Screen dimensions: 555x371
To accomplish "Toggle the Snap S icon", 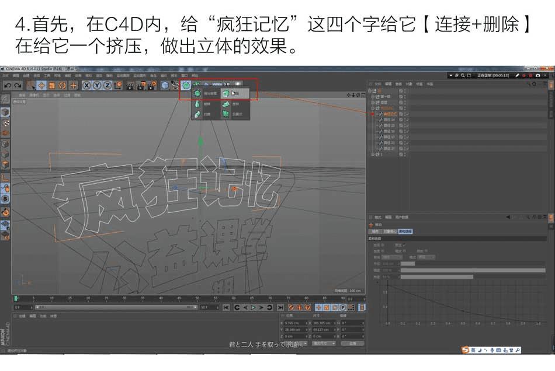I will pos(5,198).
